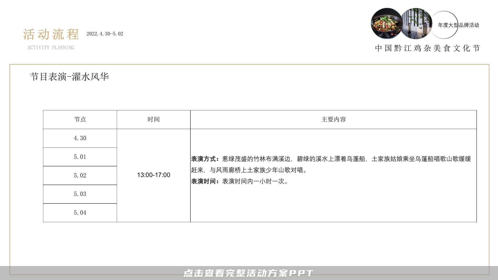
Task: Select the table cell 5.01
Action: click(x=80, y=157)
